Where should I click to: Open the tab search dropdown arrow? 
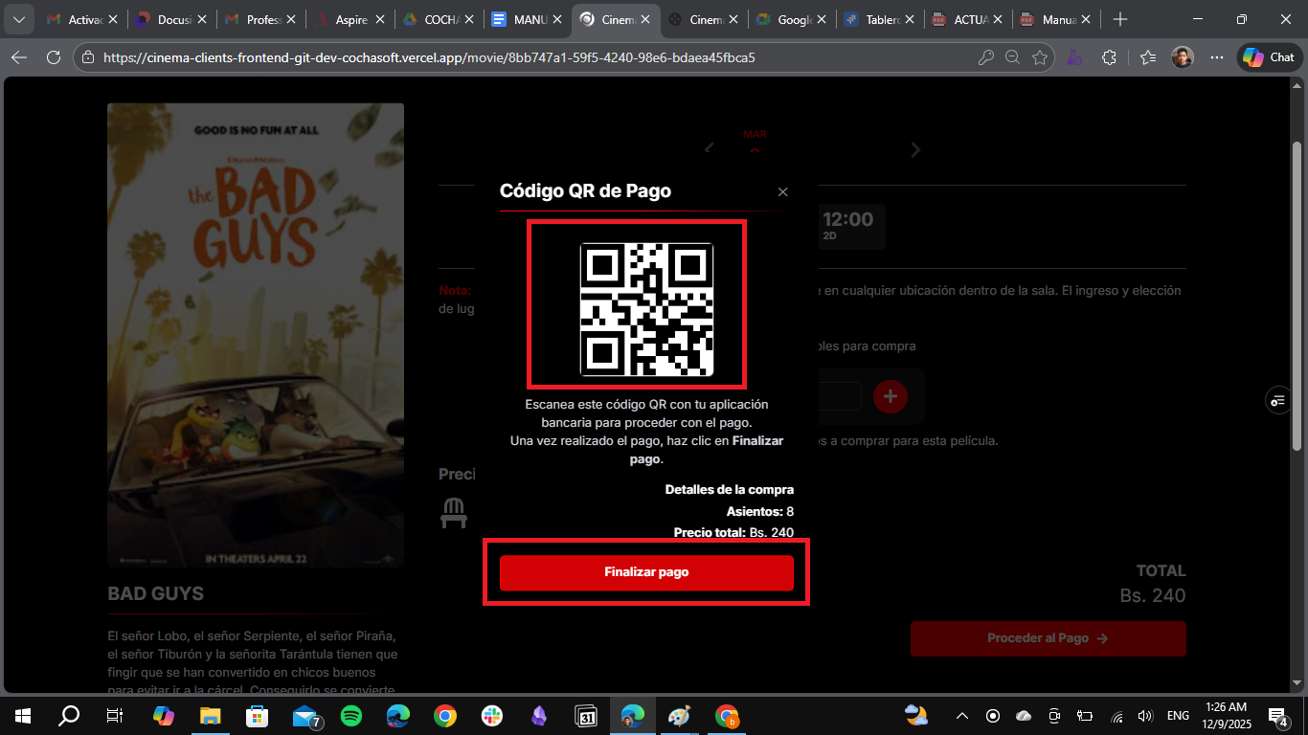pos(18,19)
